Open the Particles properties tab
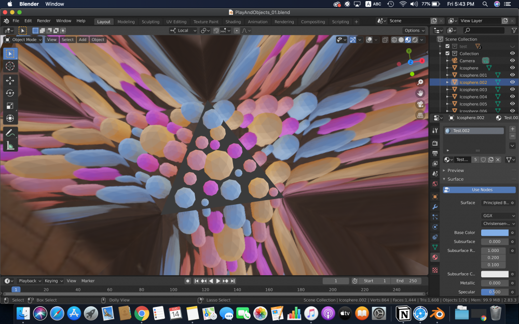This screenshot has height=324, width=519. pos(435,217)
